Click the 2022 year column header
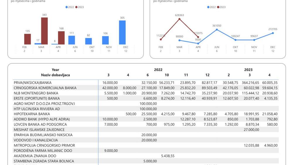The width and height of the screenshot is (293, 165). pyautogui.click(x=158, y=70)
